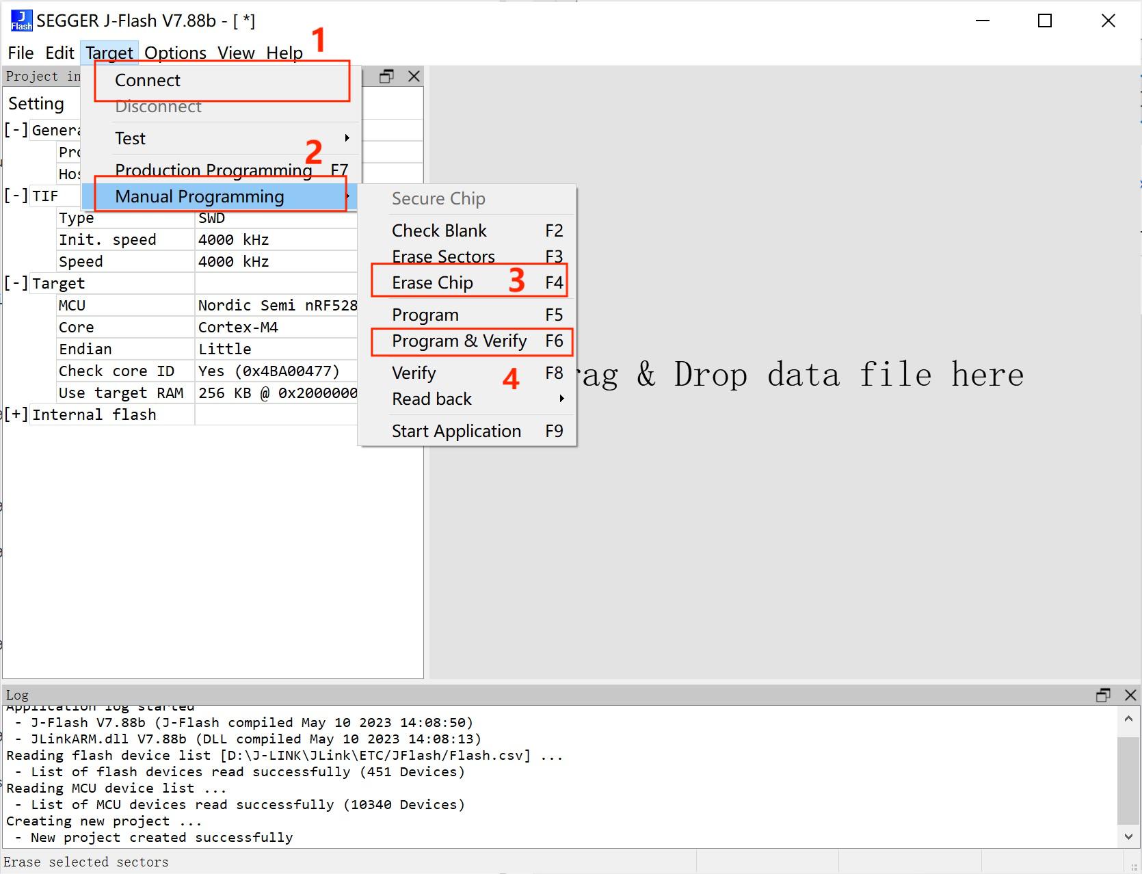Select the Type row in TIF

pos(207,218)
